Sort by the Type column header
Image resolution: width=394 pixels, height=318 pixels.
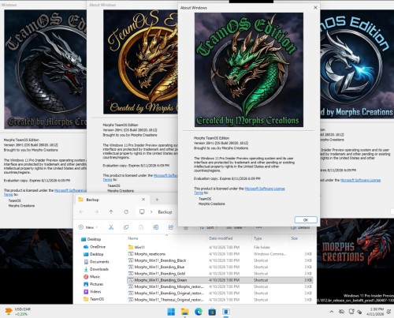pos(258,238)
